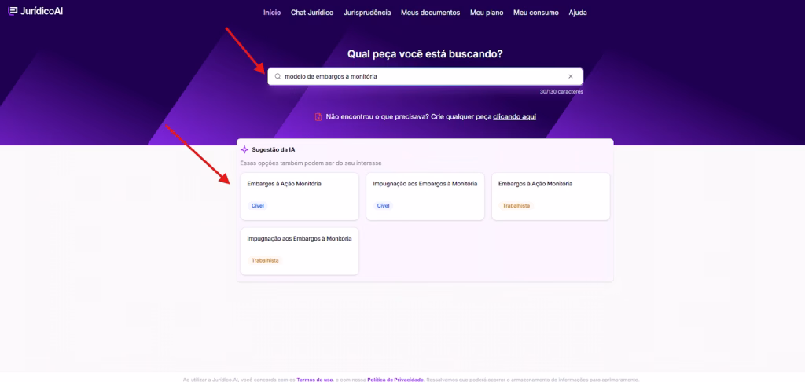Click the 'Essas opções também podem ser' text
The height and width of the screenshot is (382, 805).
pos(311,163)
